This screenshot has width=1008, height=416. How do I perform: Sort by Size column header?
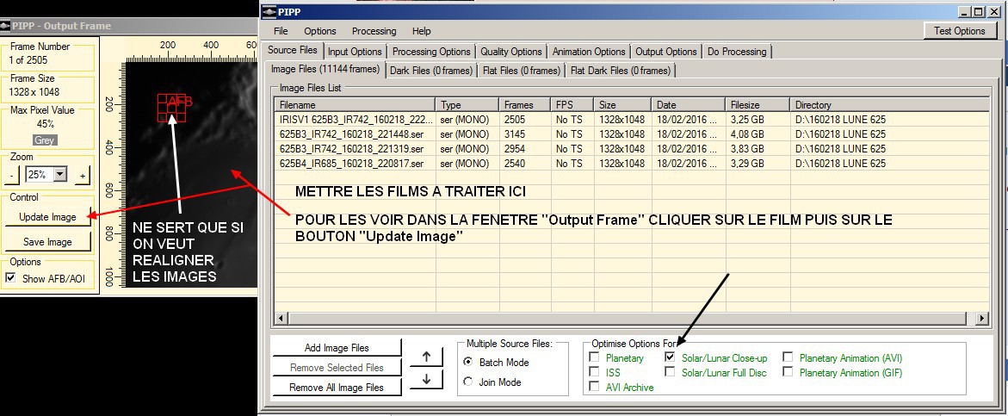[623, 105]
